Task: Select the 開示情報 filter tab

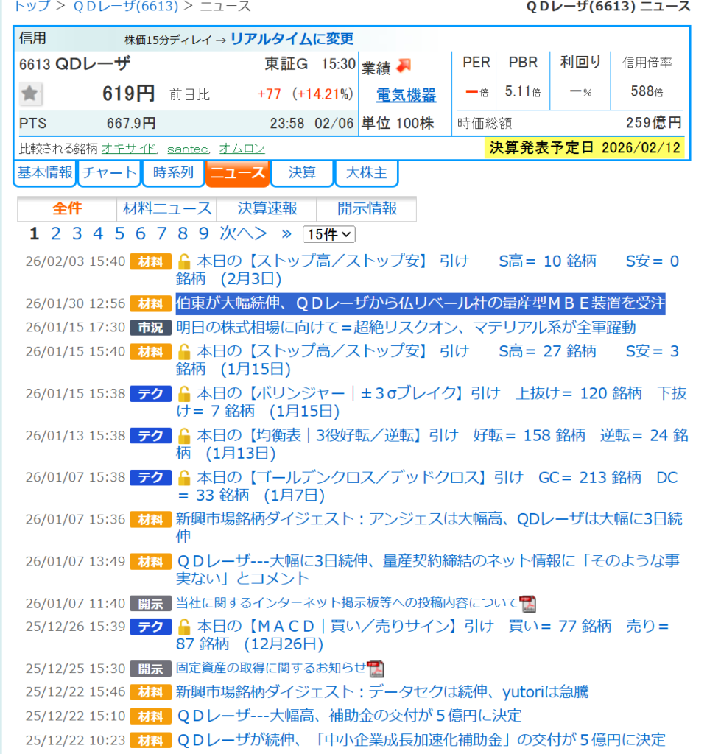Action: click(367, 208)
